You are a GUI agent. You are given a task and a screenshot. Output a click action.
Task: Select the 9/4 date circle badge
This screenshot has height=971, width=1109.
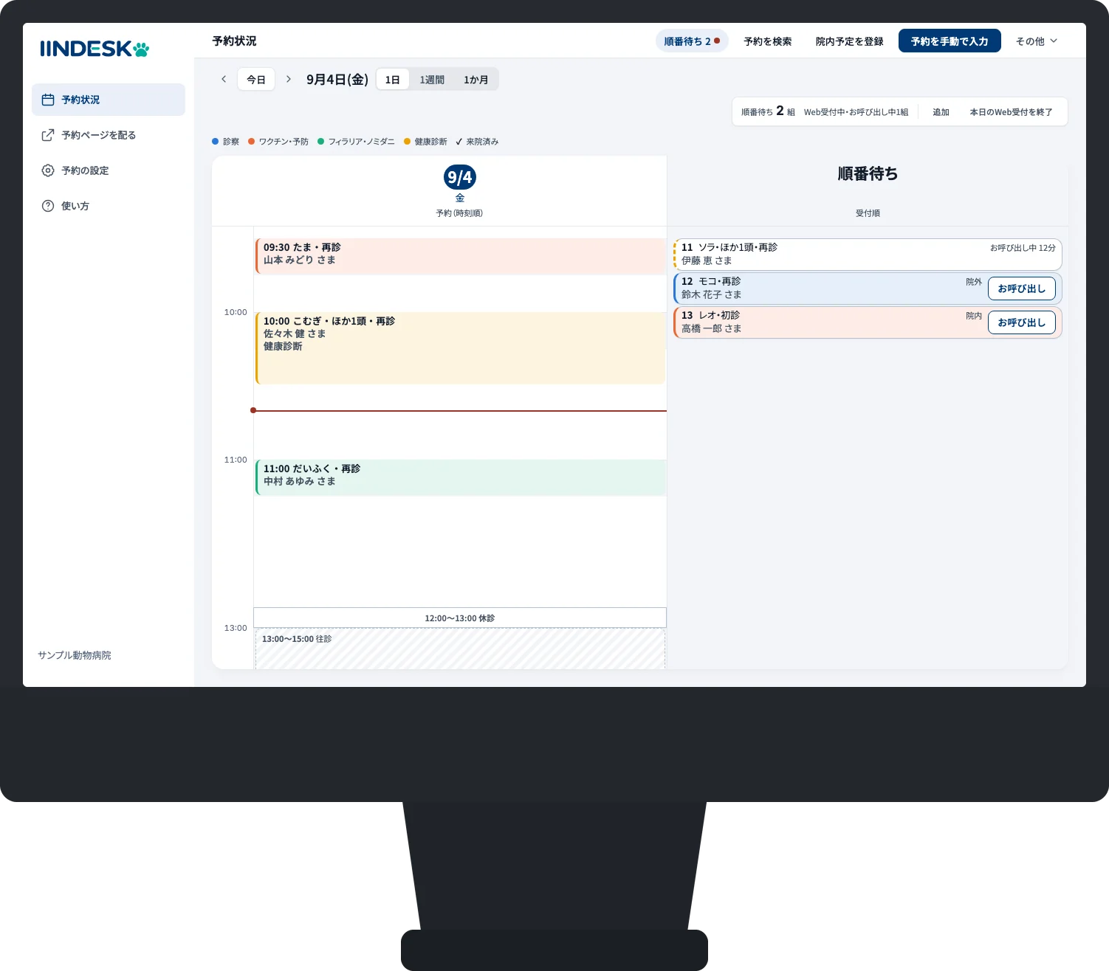click(x=459, y=177)
